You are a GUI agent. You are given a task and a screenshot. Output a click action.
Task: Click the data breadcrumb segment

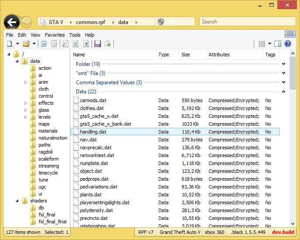(x=123, y=22)
